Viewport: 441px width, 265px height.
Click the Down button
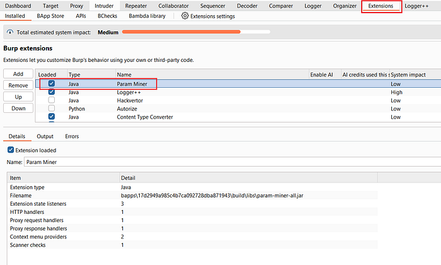[x=18, y=108]
